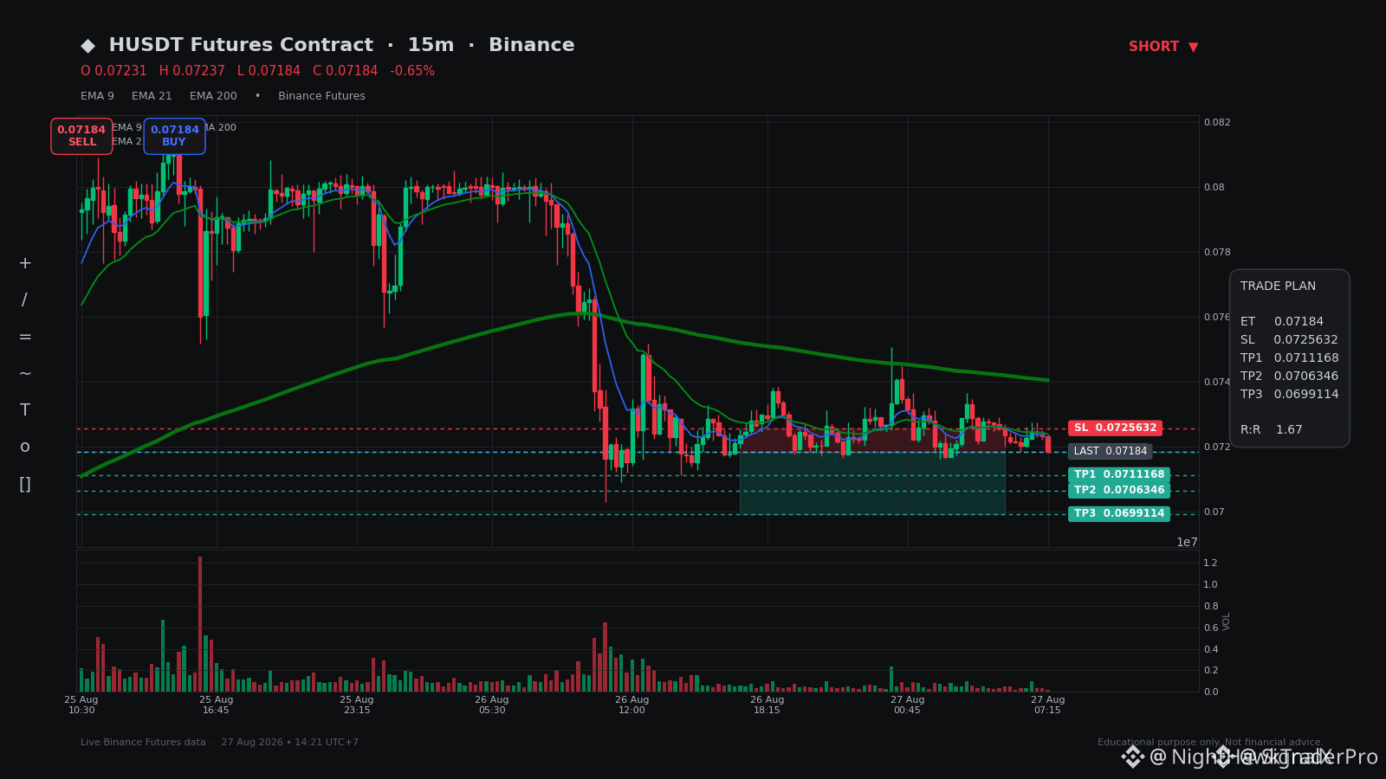This screenshot has width=1386, height=779.
Task: Click the 0.072 price axis label
Action: (1217, 447)
